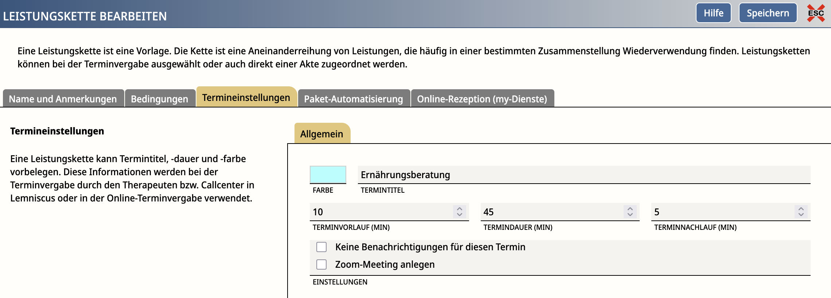The image size is (831, 298).
Task: Save changes with the Speichern button
Action: tap(768, 13)
